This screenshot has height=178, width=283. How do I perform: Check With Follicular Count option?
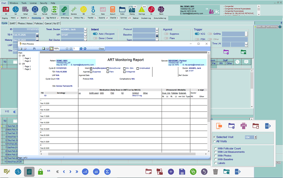tap(216, 148)
